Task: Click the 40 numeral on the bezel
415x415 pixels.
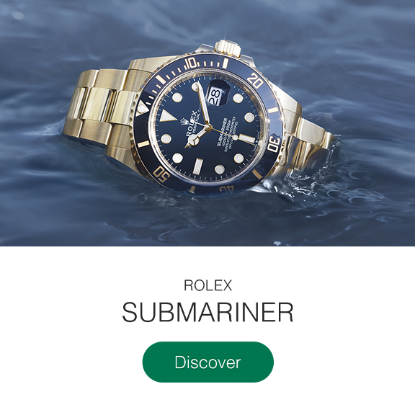Action: click(226, 189)
